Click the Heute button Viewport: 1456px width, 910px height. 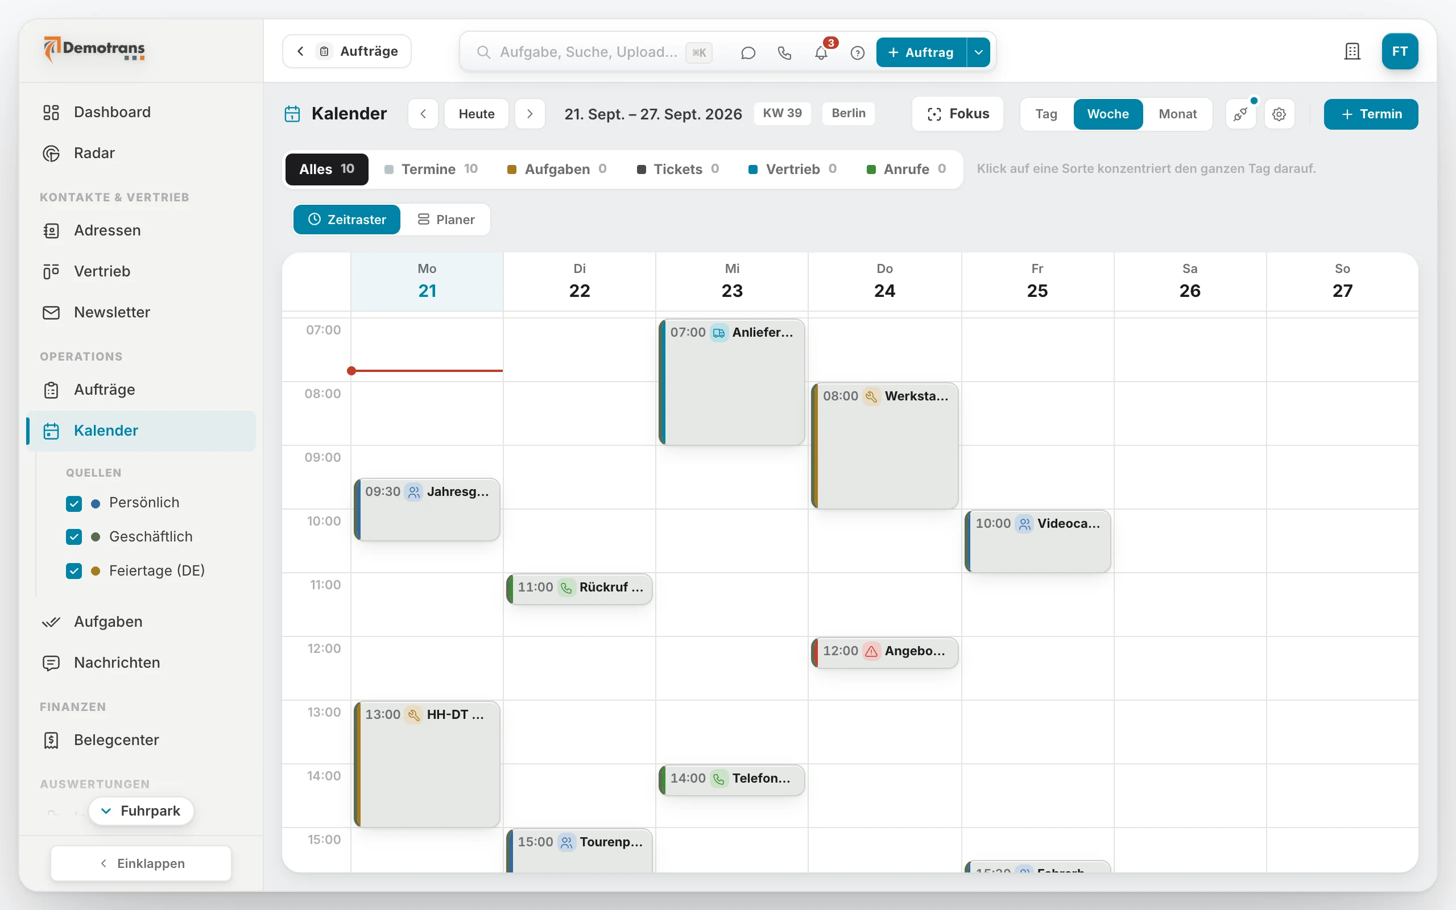477,114
